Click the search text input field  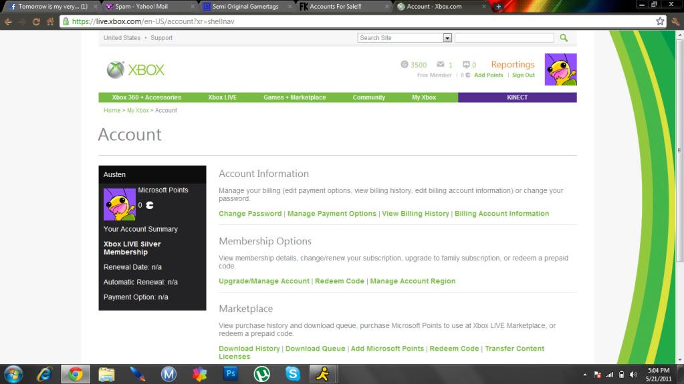click(504, 38)
